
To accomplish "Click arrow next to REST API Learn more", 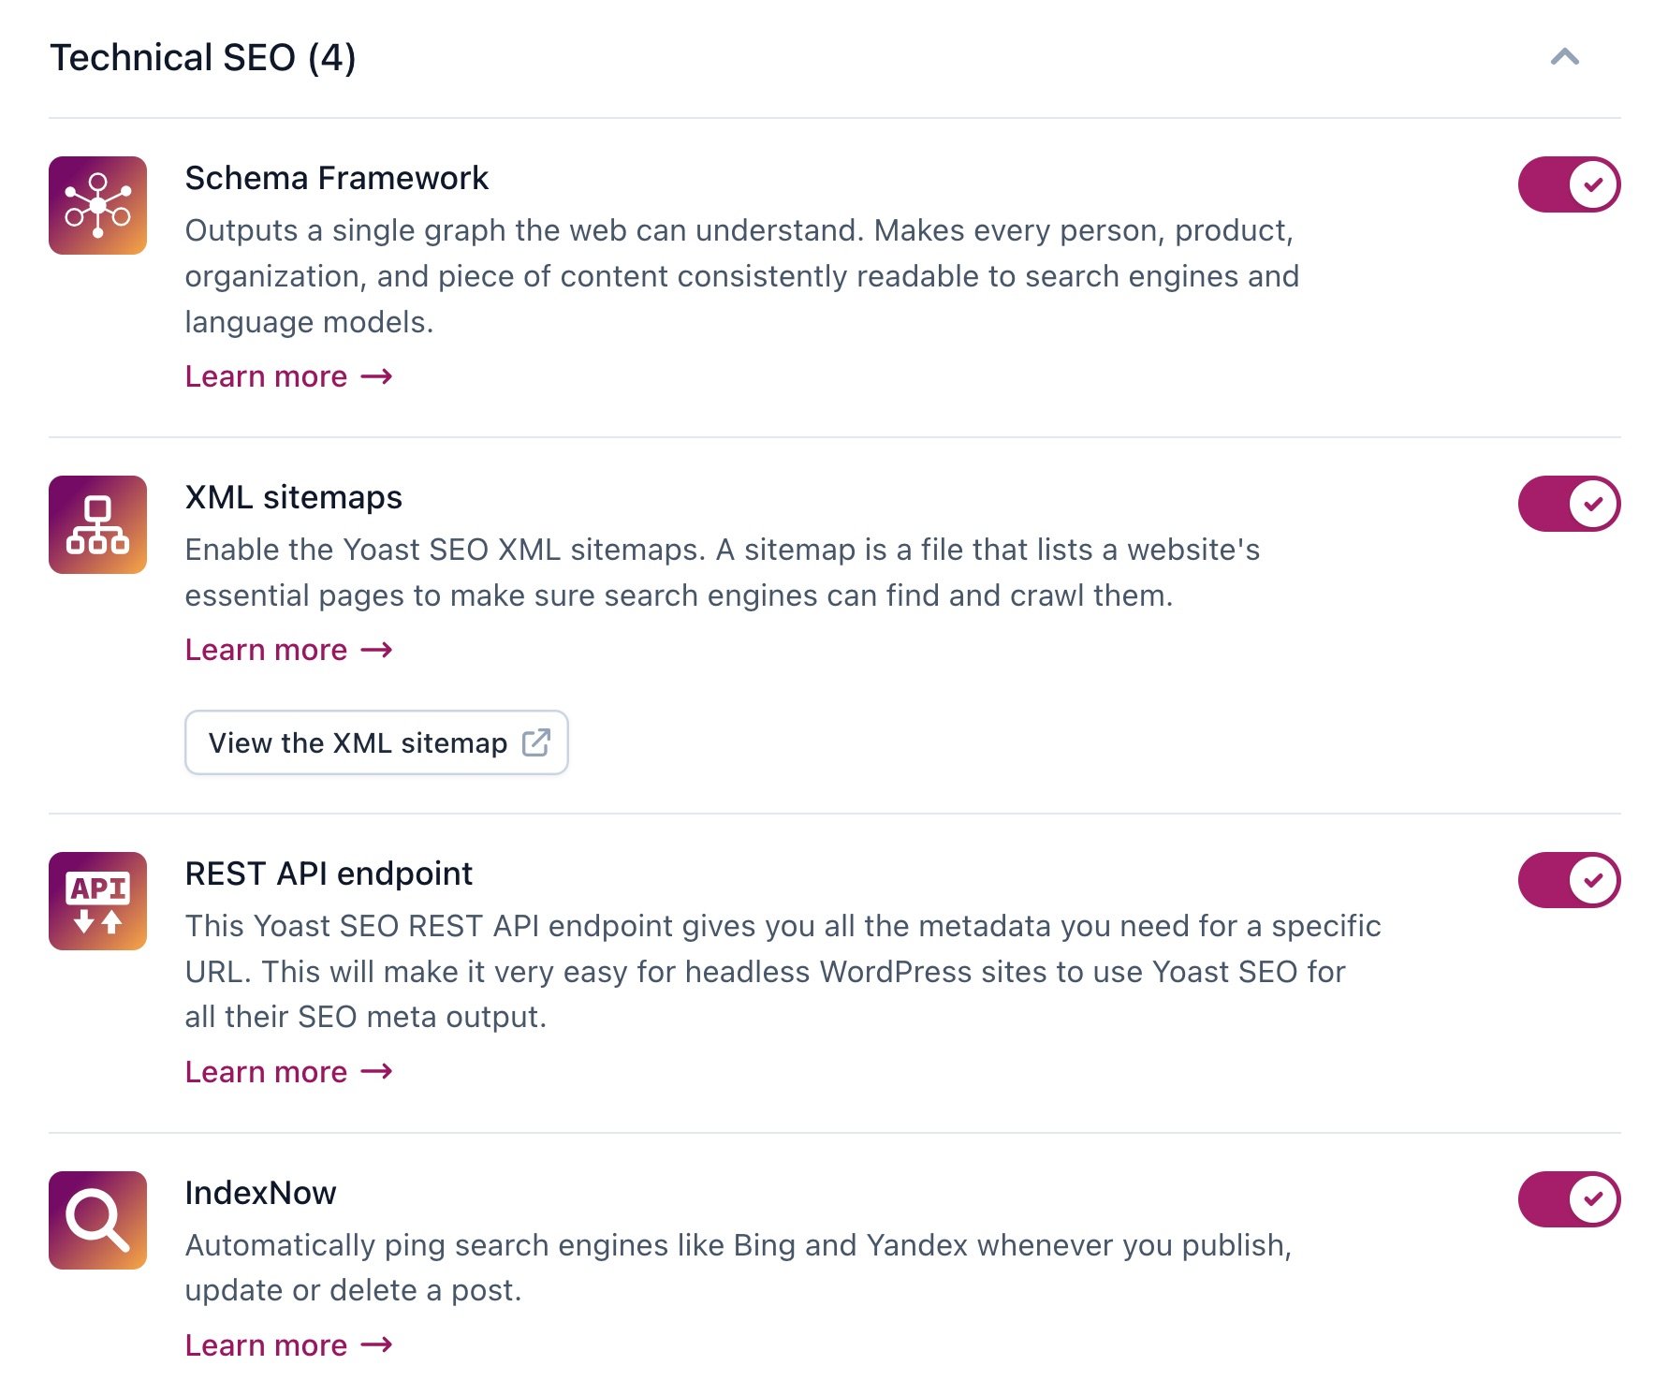I will tap(376, 1072).
